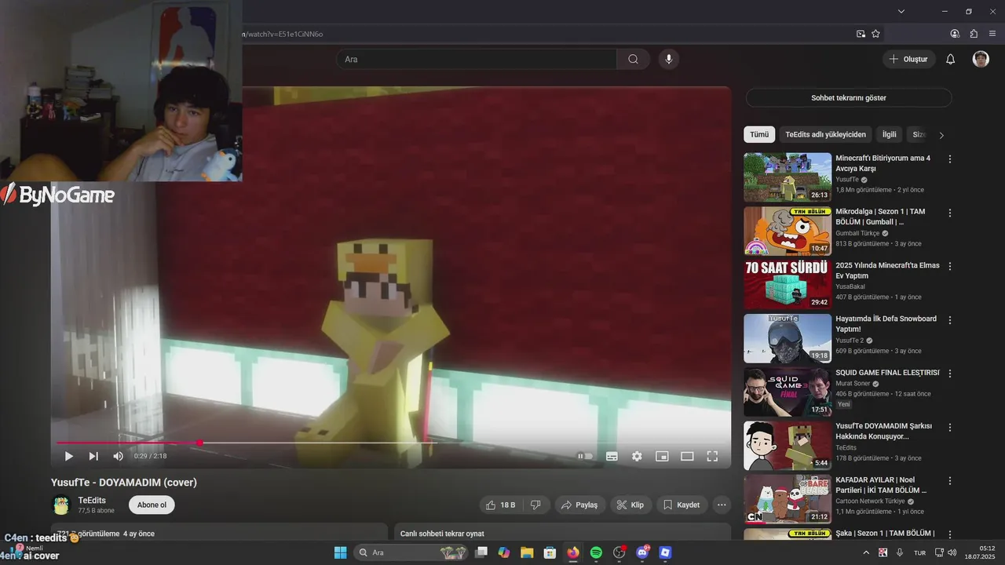Show more filter chips with arrow
The width and height of the screenshot is (1005, 565).
click(941, 135)
